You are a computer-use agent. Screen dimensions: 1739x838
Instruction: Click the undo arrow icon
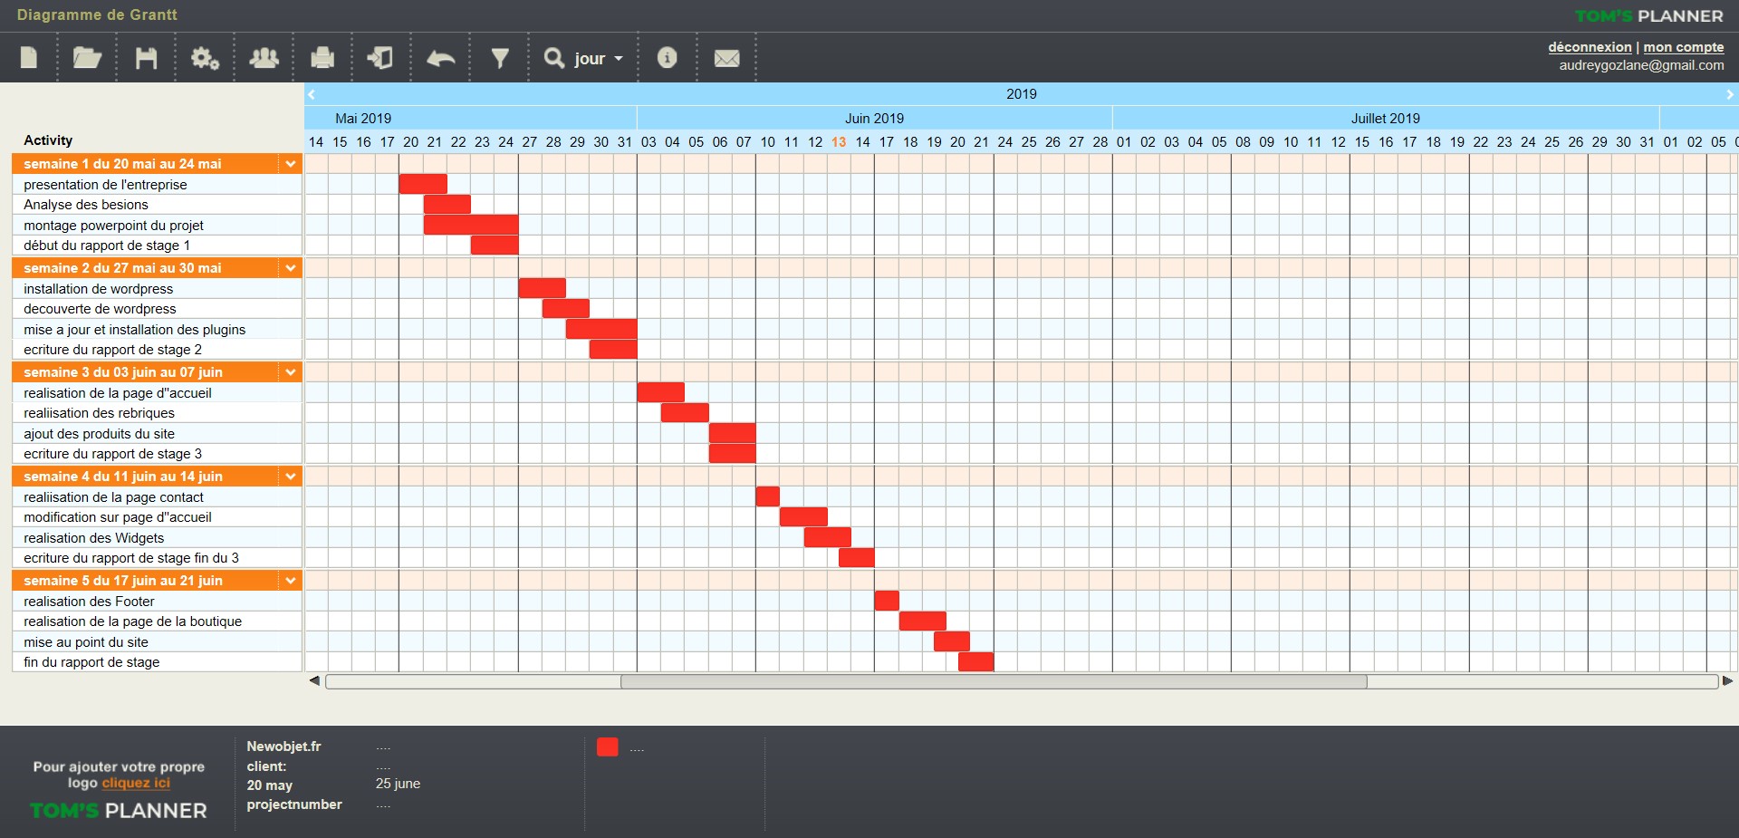pyautogui.click(x=440, y=59)
